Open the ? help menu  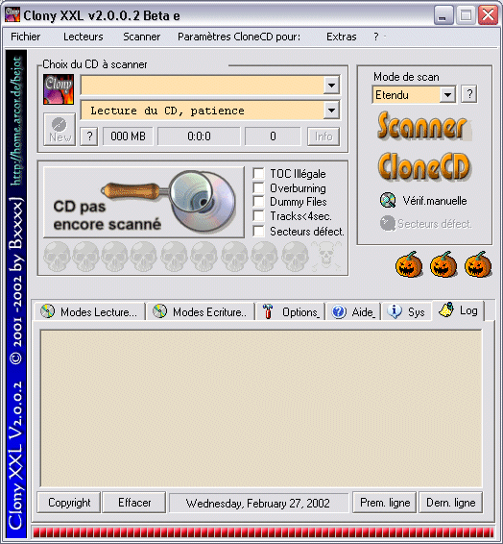376,37
